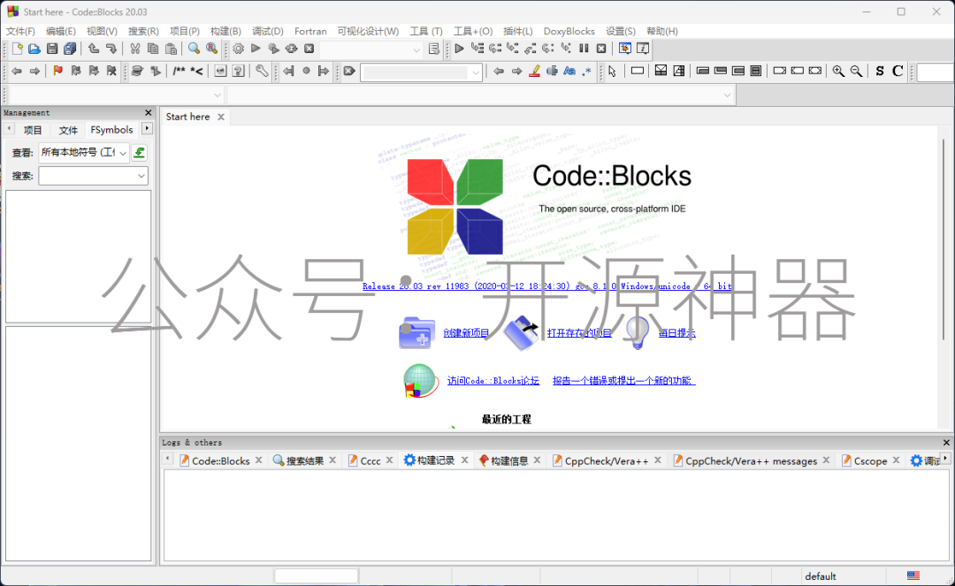955x586 pixels.
Task: Highlight text with the red marker icon
Action: (x=534, y=72)
